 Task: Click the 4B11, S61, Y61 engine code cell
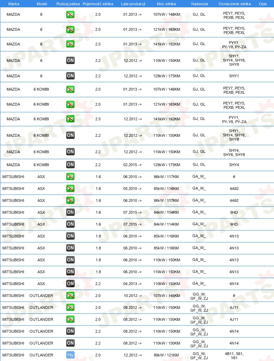coord(234,356)
